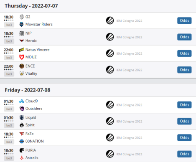Click the G2 team logo icon

22,17
